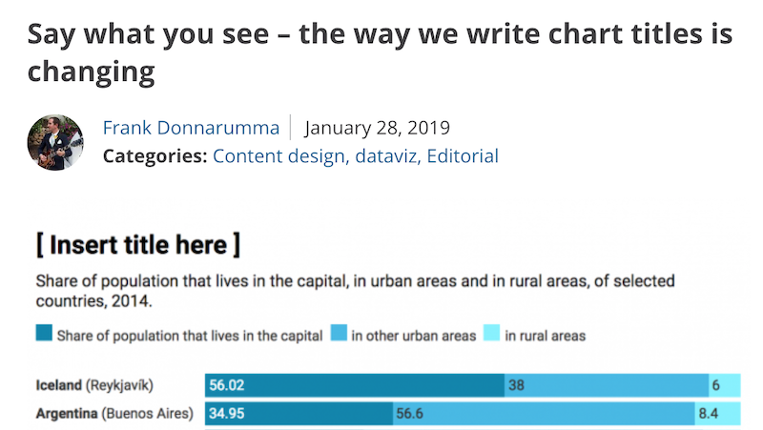Open the Editorial category link
The width and height of the screenshot is (763, 430).
464,155
